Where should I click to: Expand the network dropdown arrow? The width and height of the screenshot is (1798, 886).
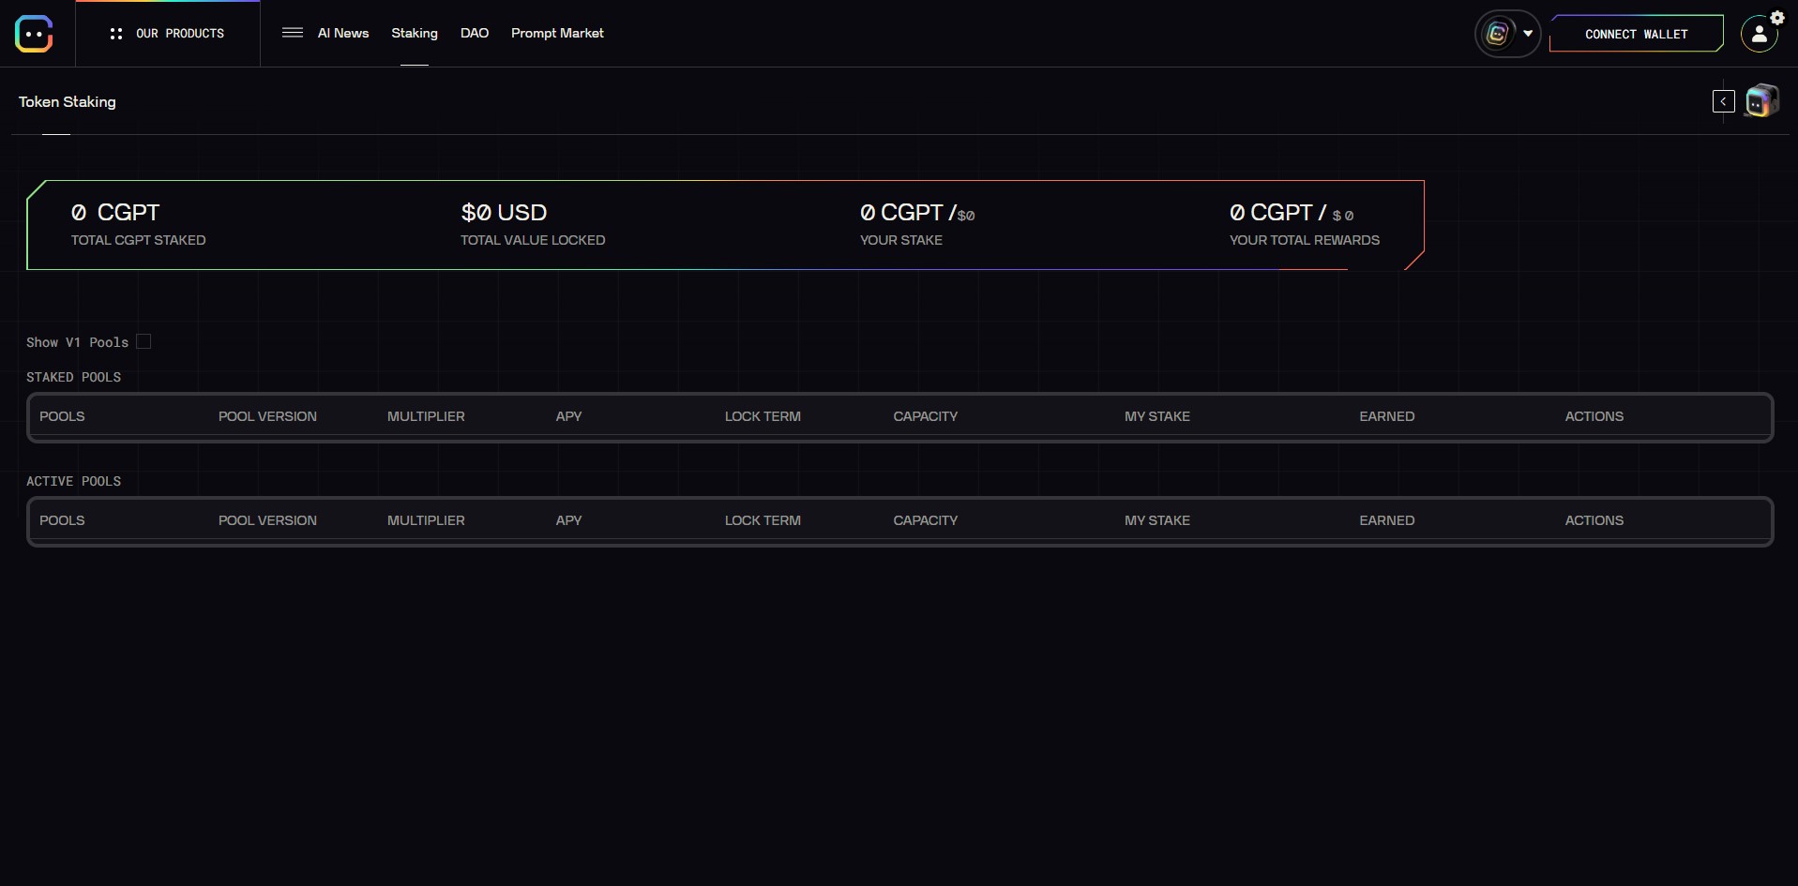pos(1528,34)
